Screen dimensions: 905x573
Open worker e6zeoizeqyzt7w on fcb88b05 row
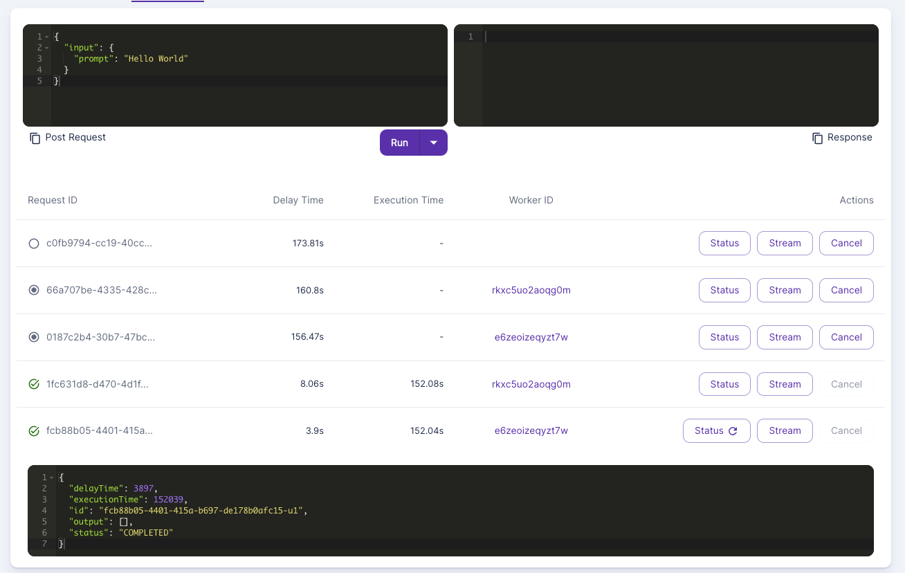(531, 431)
